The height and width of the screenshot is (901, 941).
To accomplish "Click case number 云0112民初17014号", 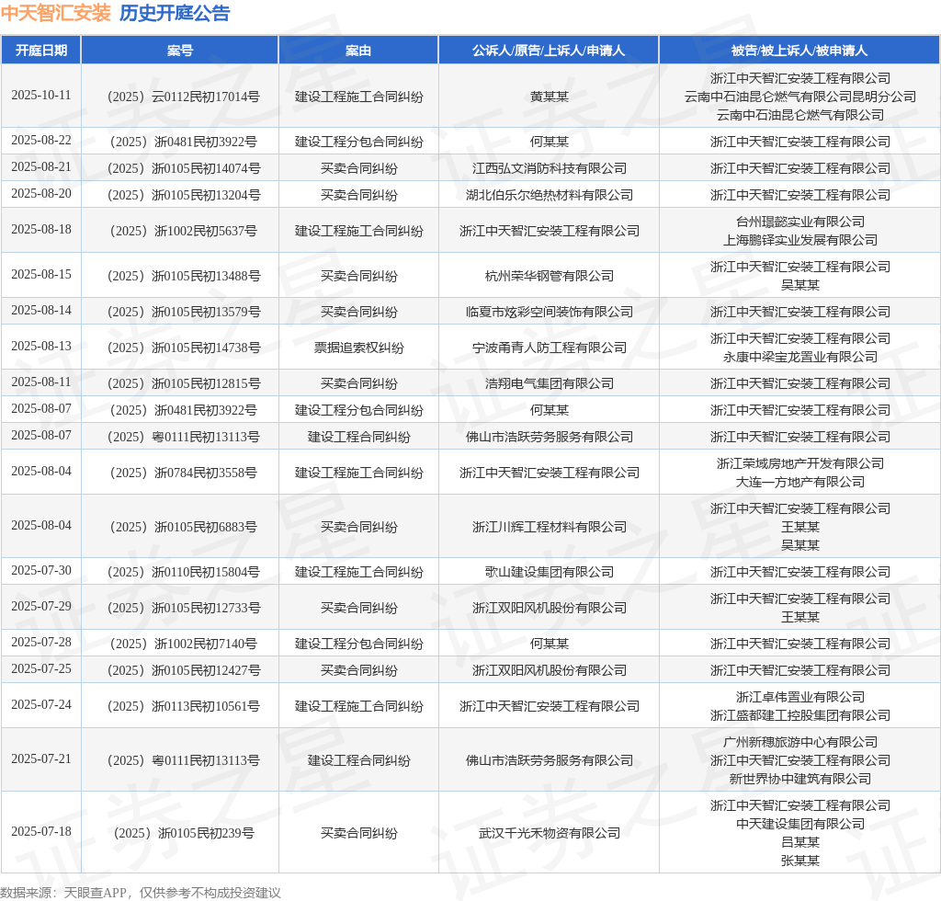I will click(184, 97).
